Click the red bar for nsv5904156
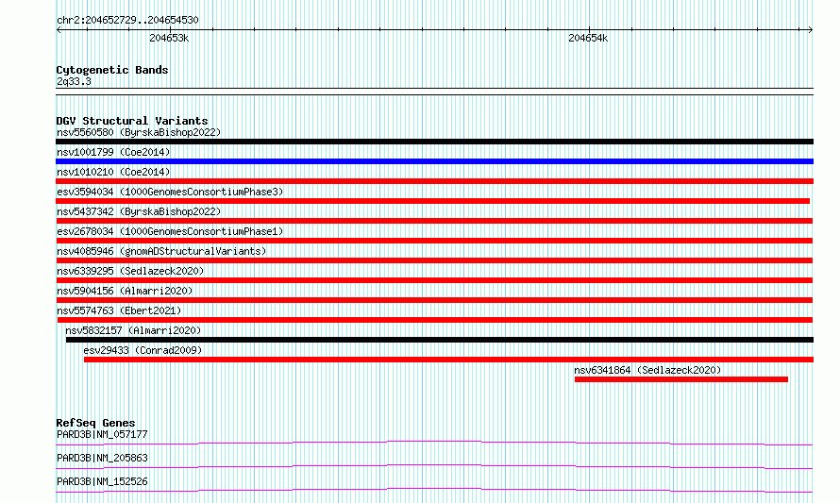This screenshot has width=840, height=503. coord(434,300)
